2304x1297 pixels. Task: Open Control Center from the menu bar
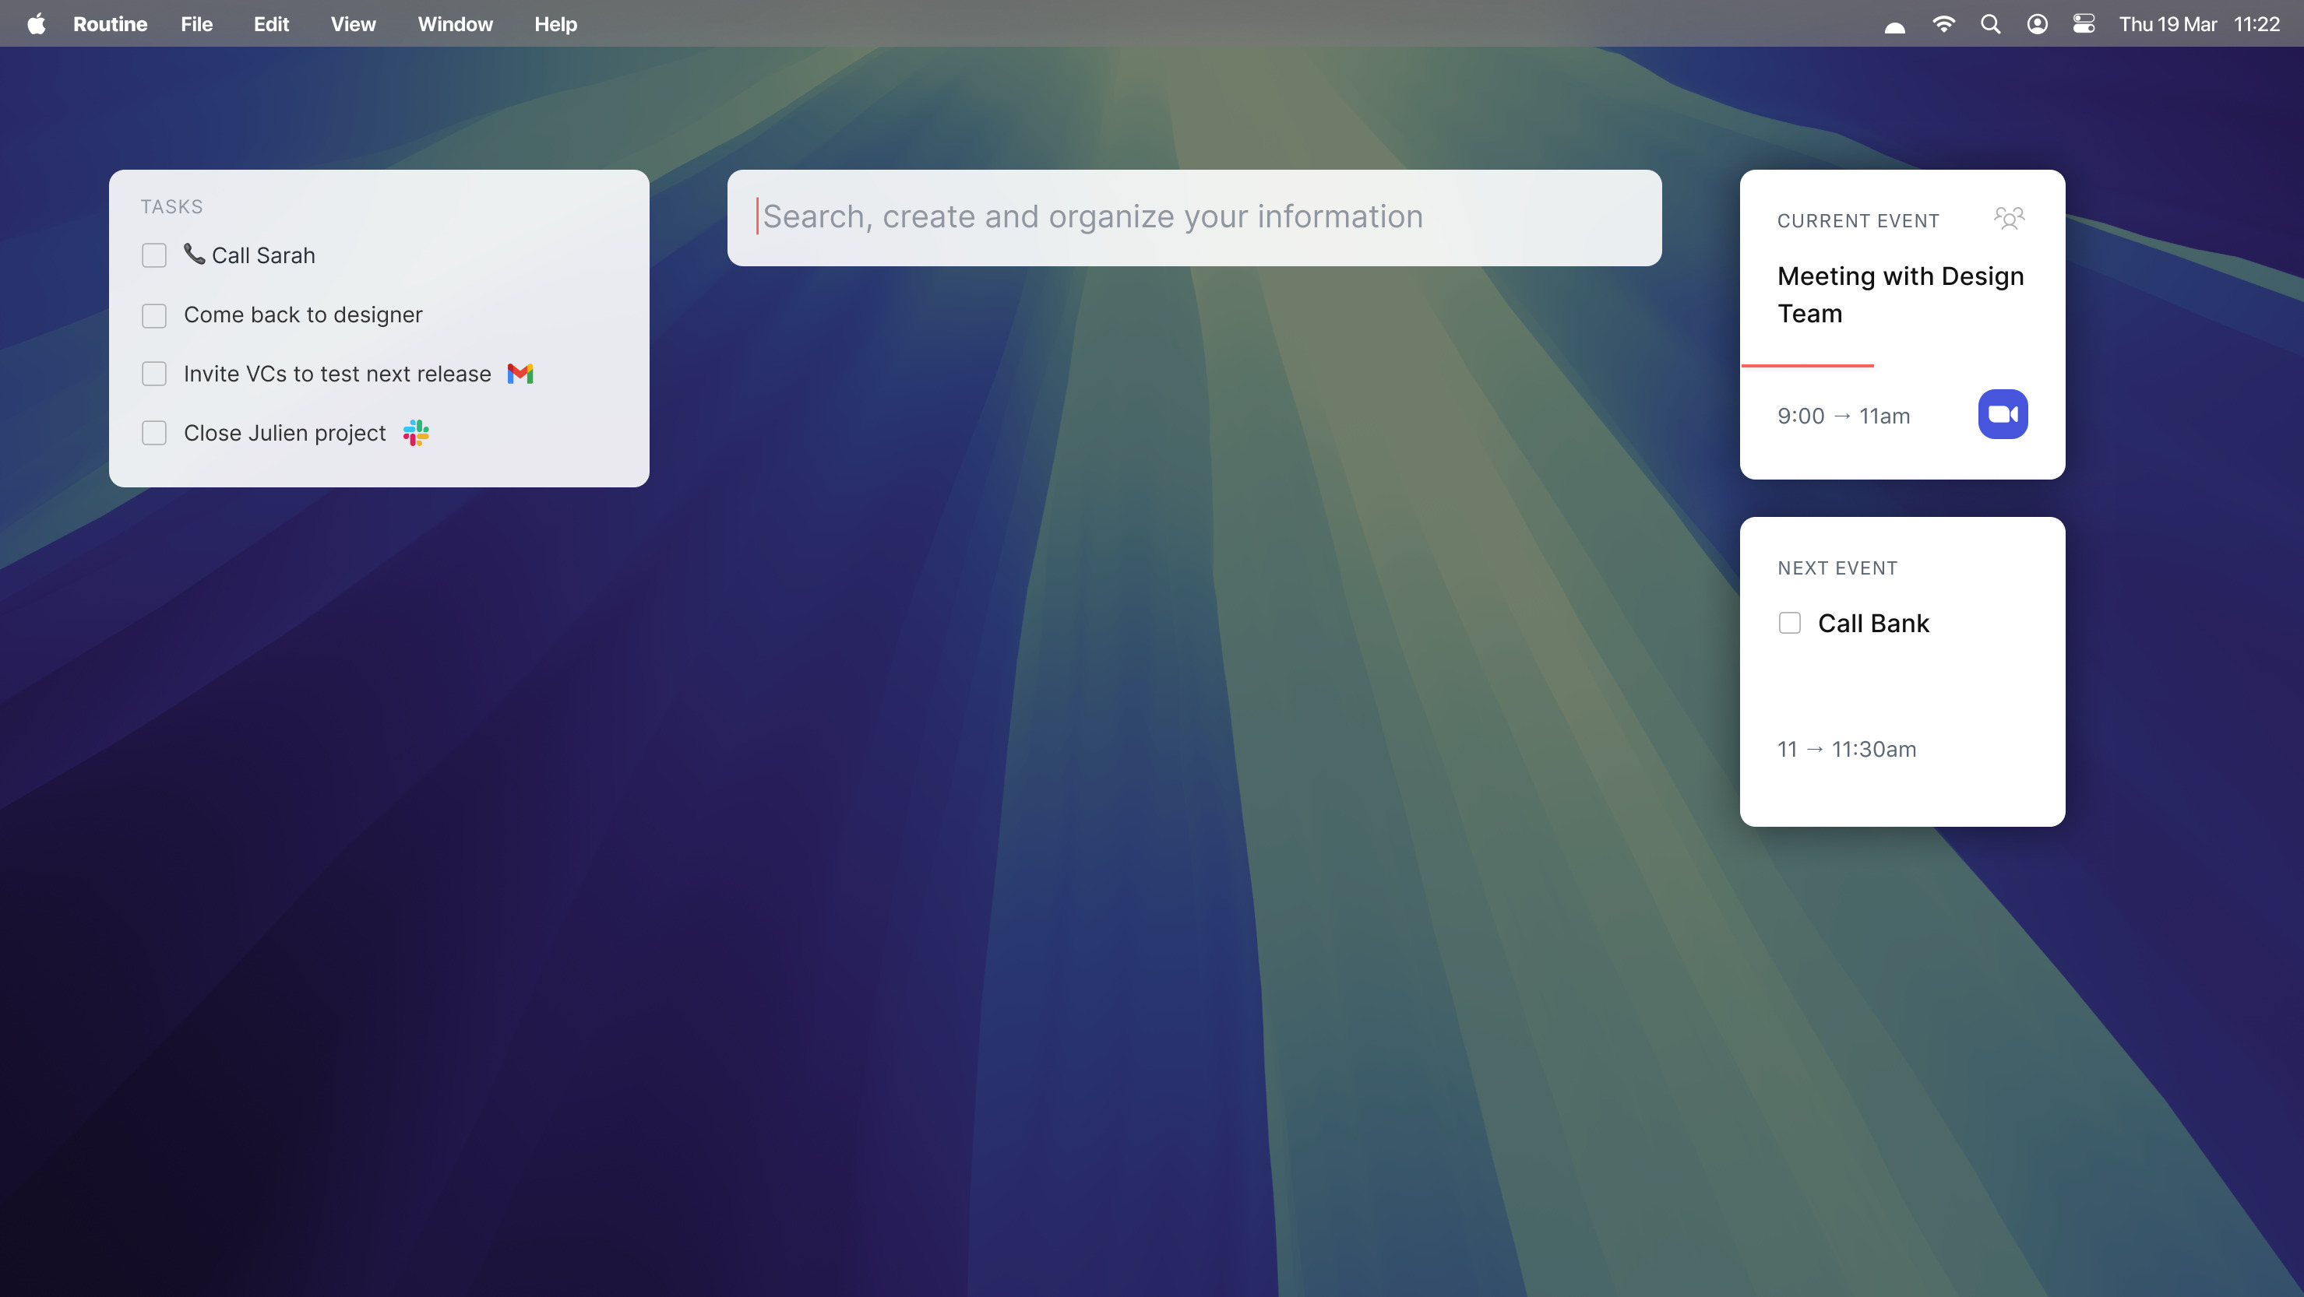coord(2083,24)
